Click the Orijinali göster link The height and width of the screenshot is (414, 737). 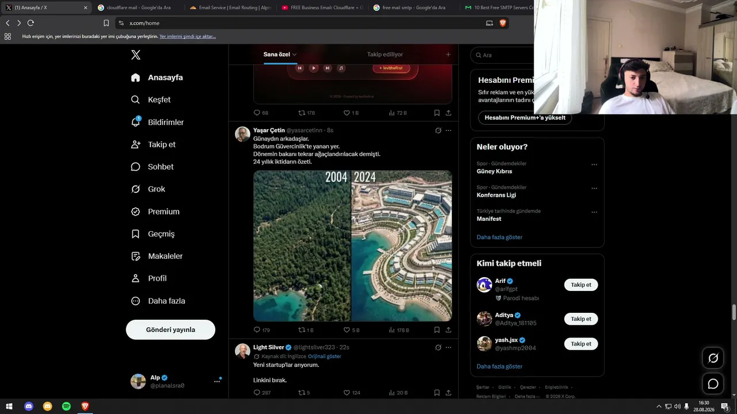point(325,356)
